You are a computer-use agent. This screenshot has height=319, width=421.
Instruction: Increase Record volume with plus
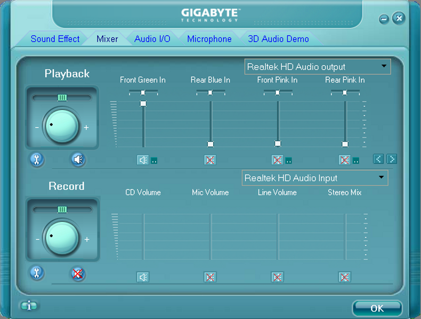click(x=87, y=239)
